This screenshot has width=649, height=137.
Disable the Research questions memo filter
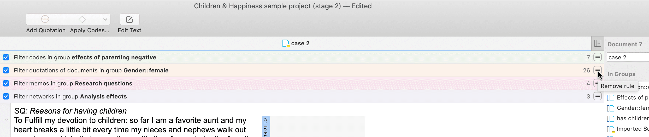pos(6,83)
